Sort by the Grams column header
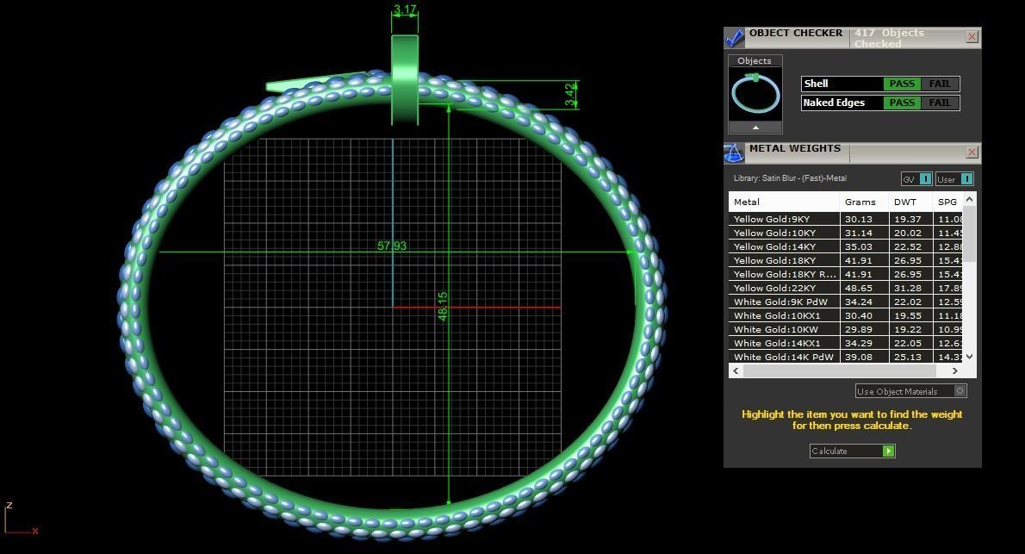This screenshot has width=1025, height=554. (864, 202)
